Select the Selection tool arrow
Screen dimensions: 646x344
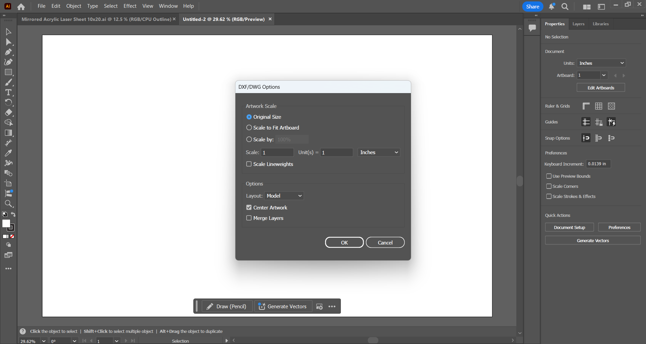[8, 32]
